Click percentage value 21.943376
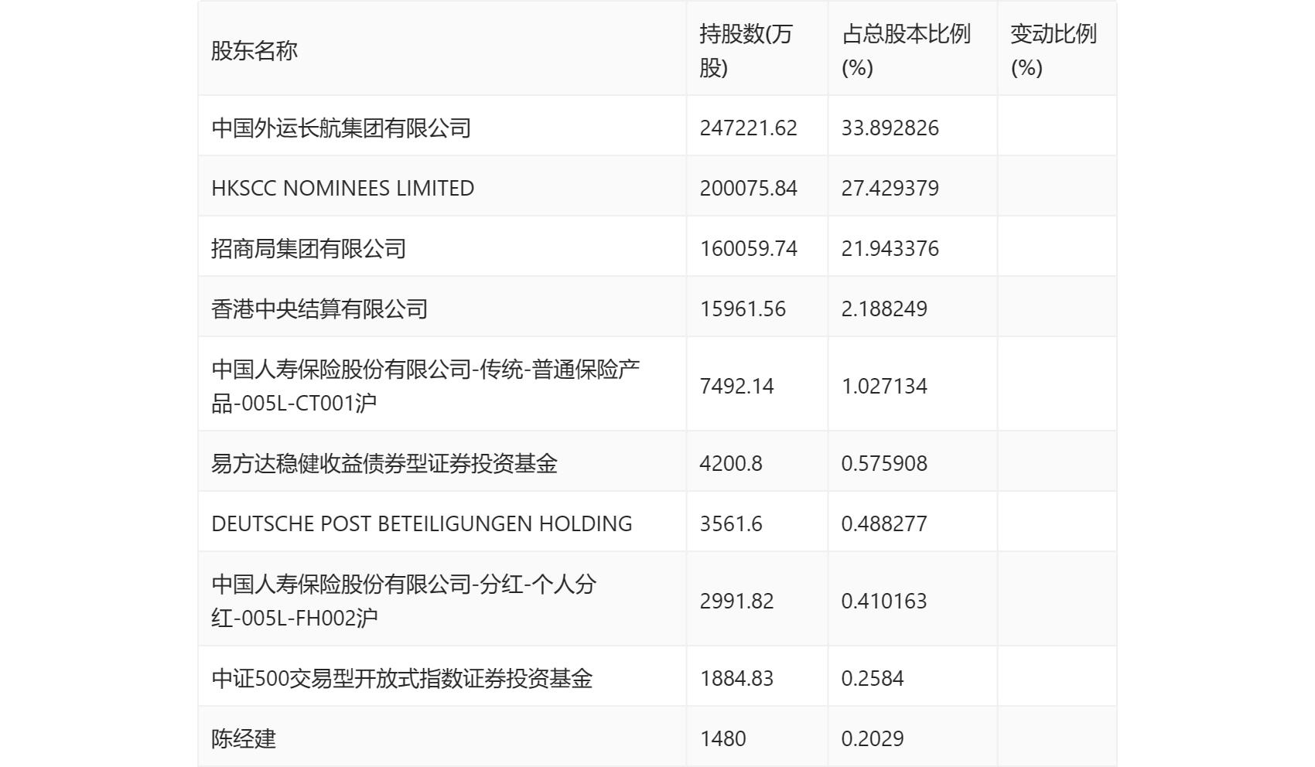 pos(890,248)
